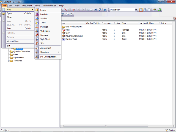This screenshot has height=132, width=176.
Task: Click the horizontal scrollbar left arrow
Action: [x=62, y=126]
